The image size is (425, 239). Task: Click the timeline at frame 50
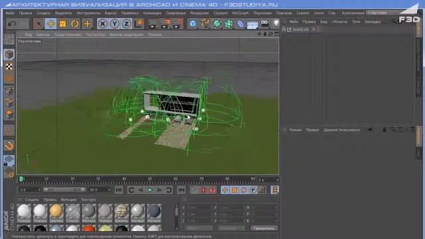point(149,180)
